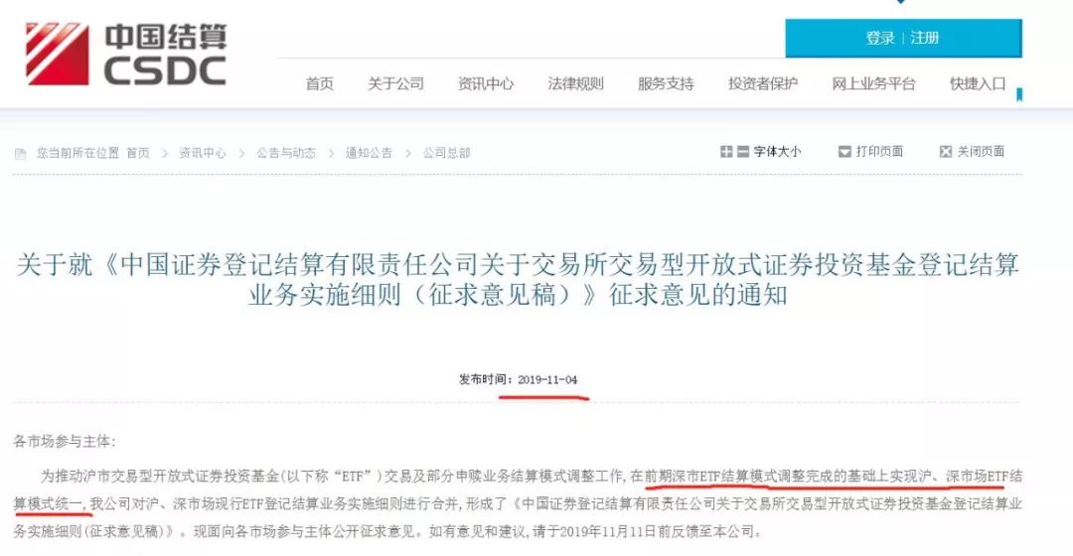Screen dimensions: 1073x556
Task: Click the print page icon
Action: 844,151
